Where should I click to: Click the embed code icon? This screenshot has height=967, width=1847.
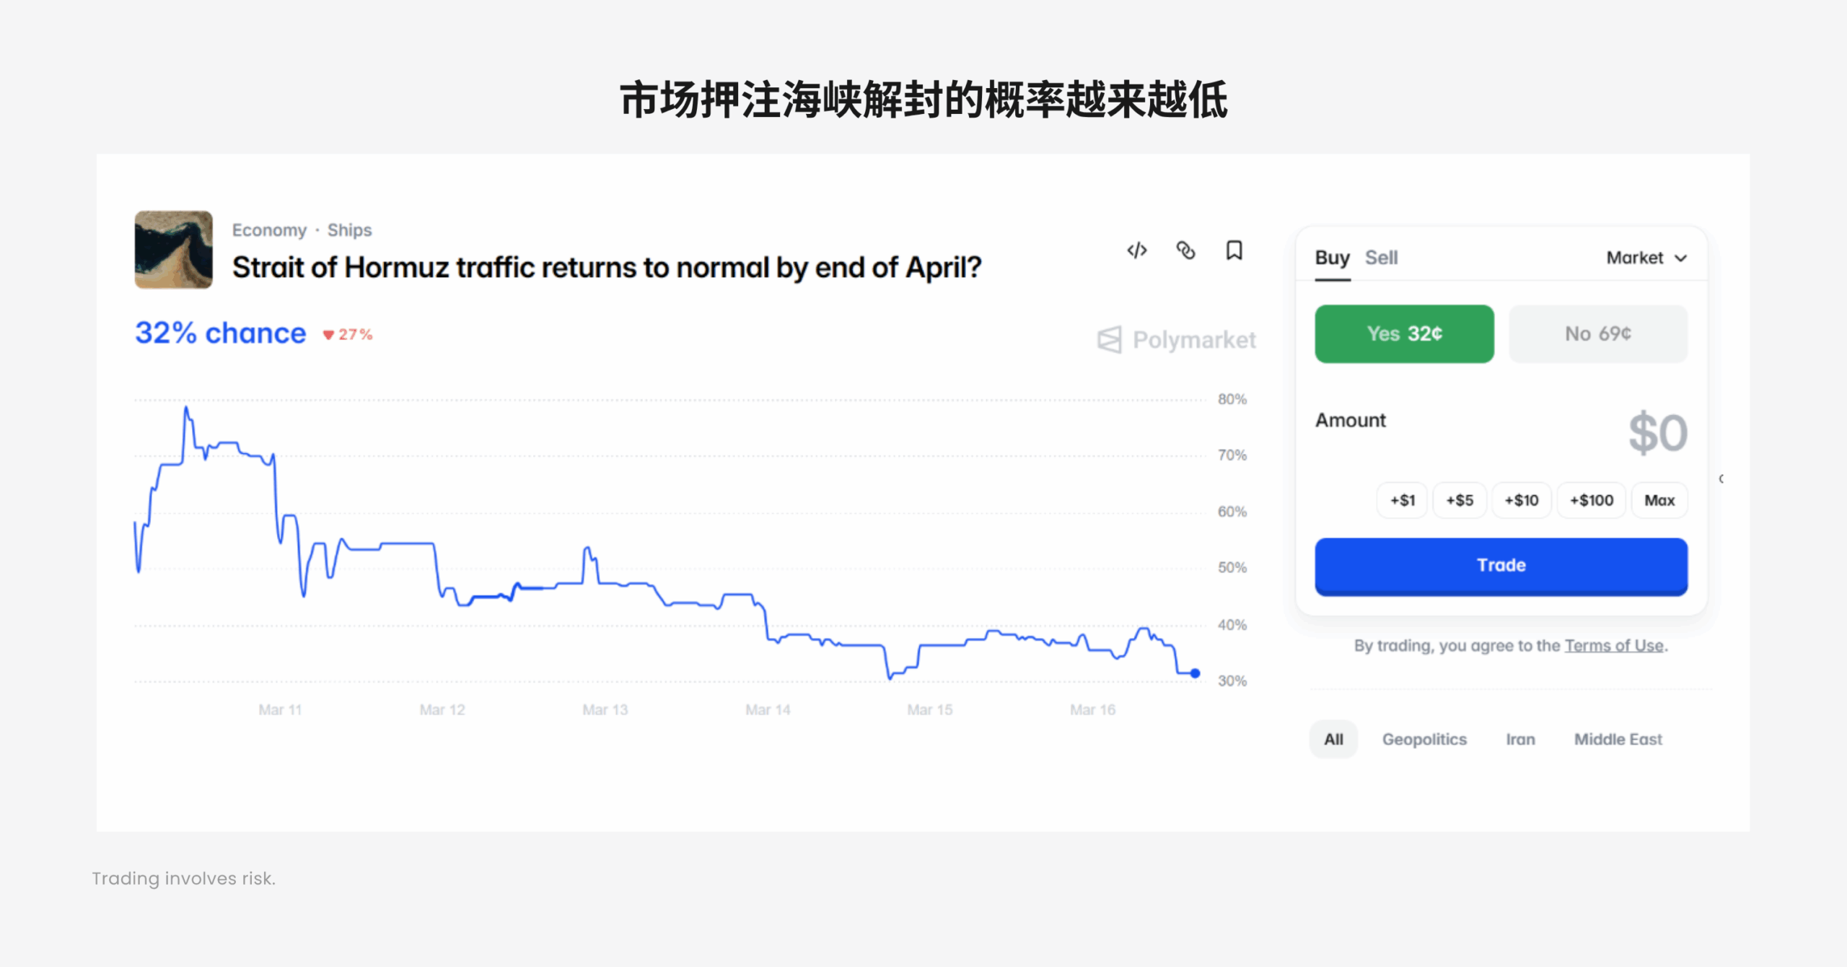point(1137,250)
